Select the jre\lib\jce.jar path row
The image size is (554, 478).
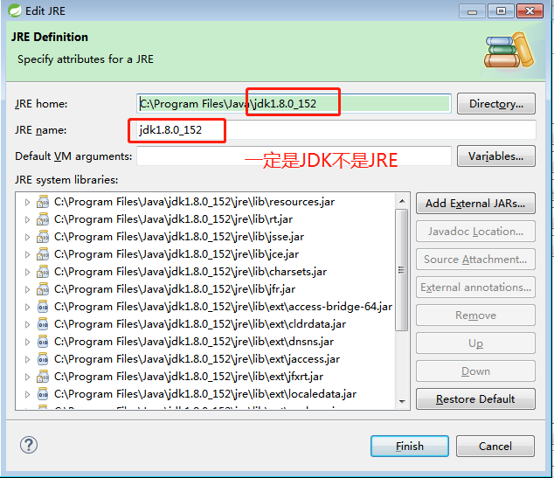click(x=177, y=254)
